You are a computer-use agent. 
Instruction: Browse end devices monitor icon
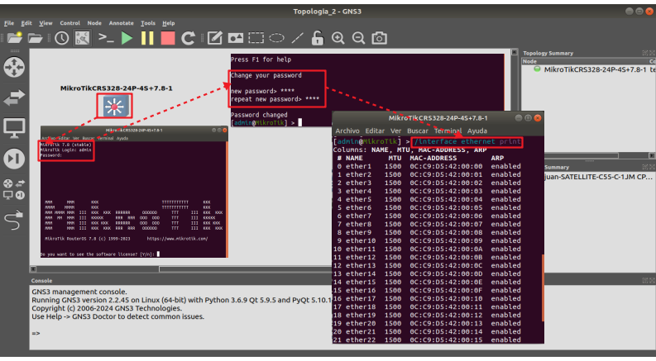14,128
